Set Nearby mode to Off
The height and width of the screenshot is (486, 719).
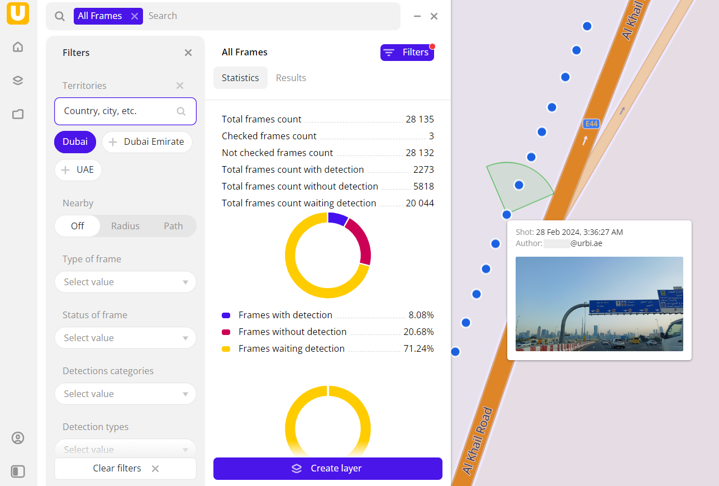pos(78,226)
